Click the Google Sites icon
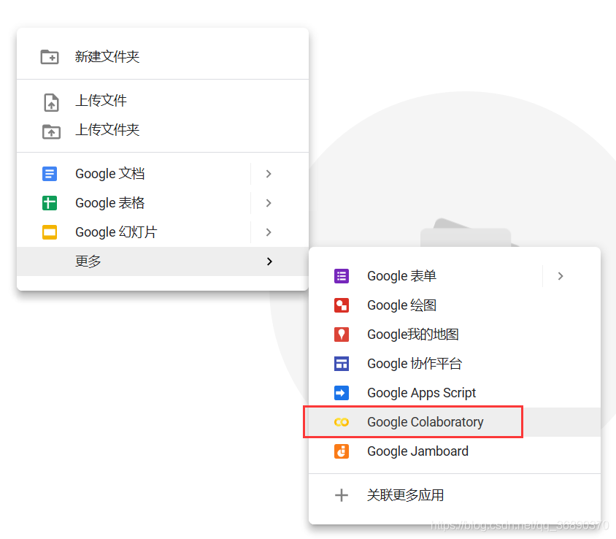The height and width of the screenshot is (539, 616). (x=342, y=364)
